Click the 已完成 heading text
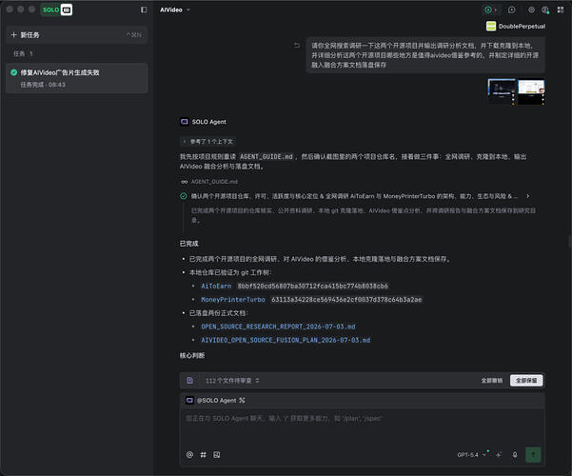The width and height of the screenshot is (572, 476). point(189,244)
